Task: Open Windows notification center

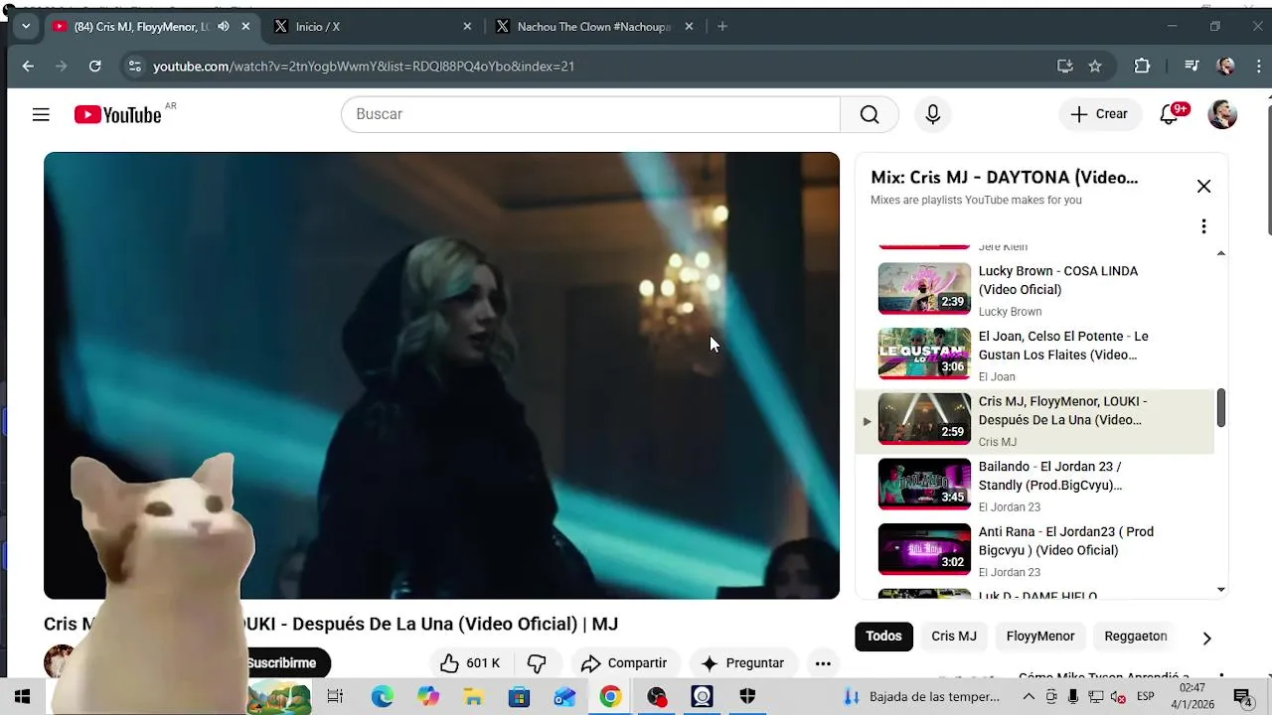Action: pyautogui.click(x=1242, y=696)
